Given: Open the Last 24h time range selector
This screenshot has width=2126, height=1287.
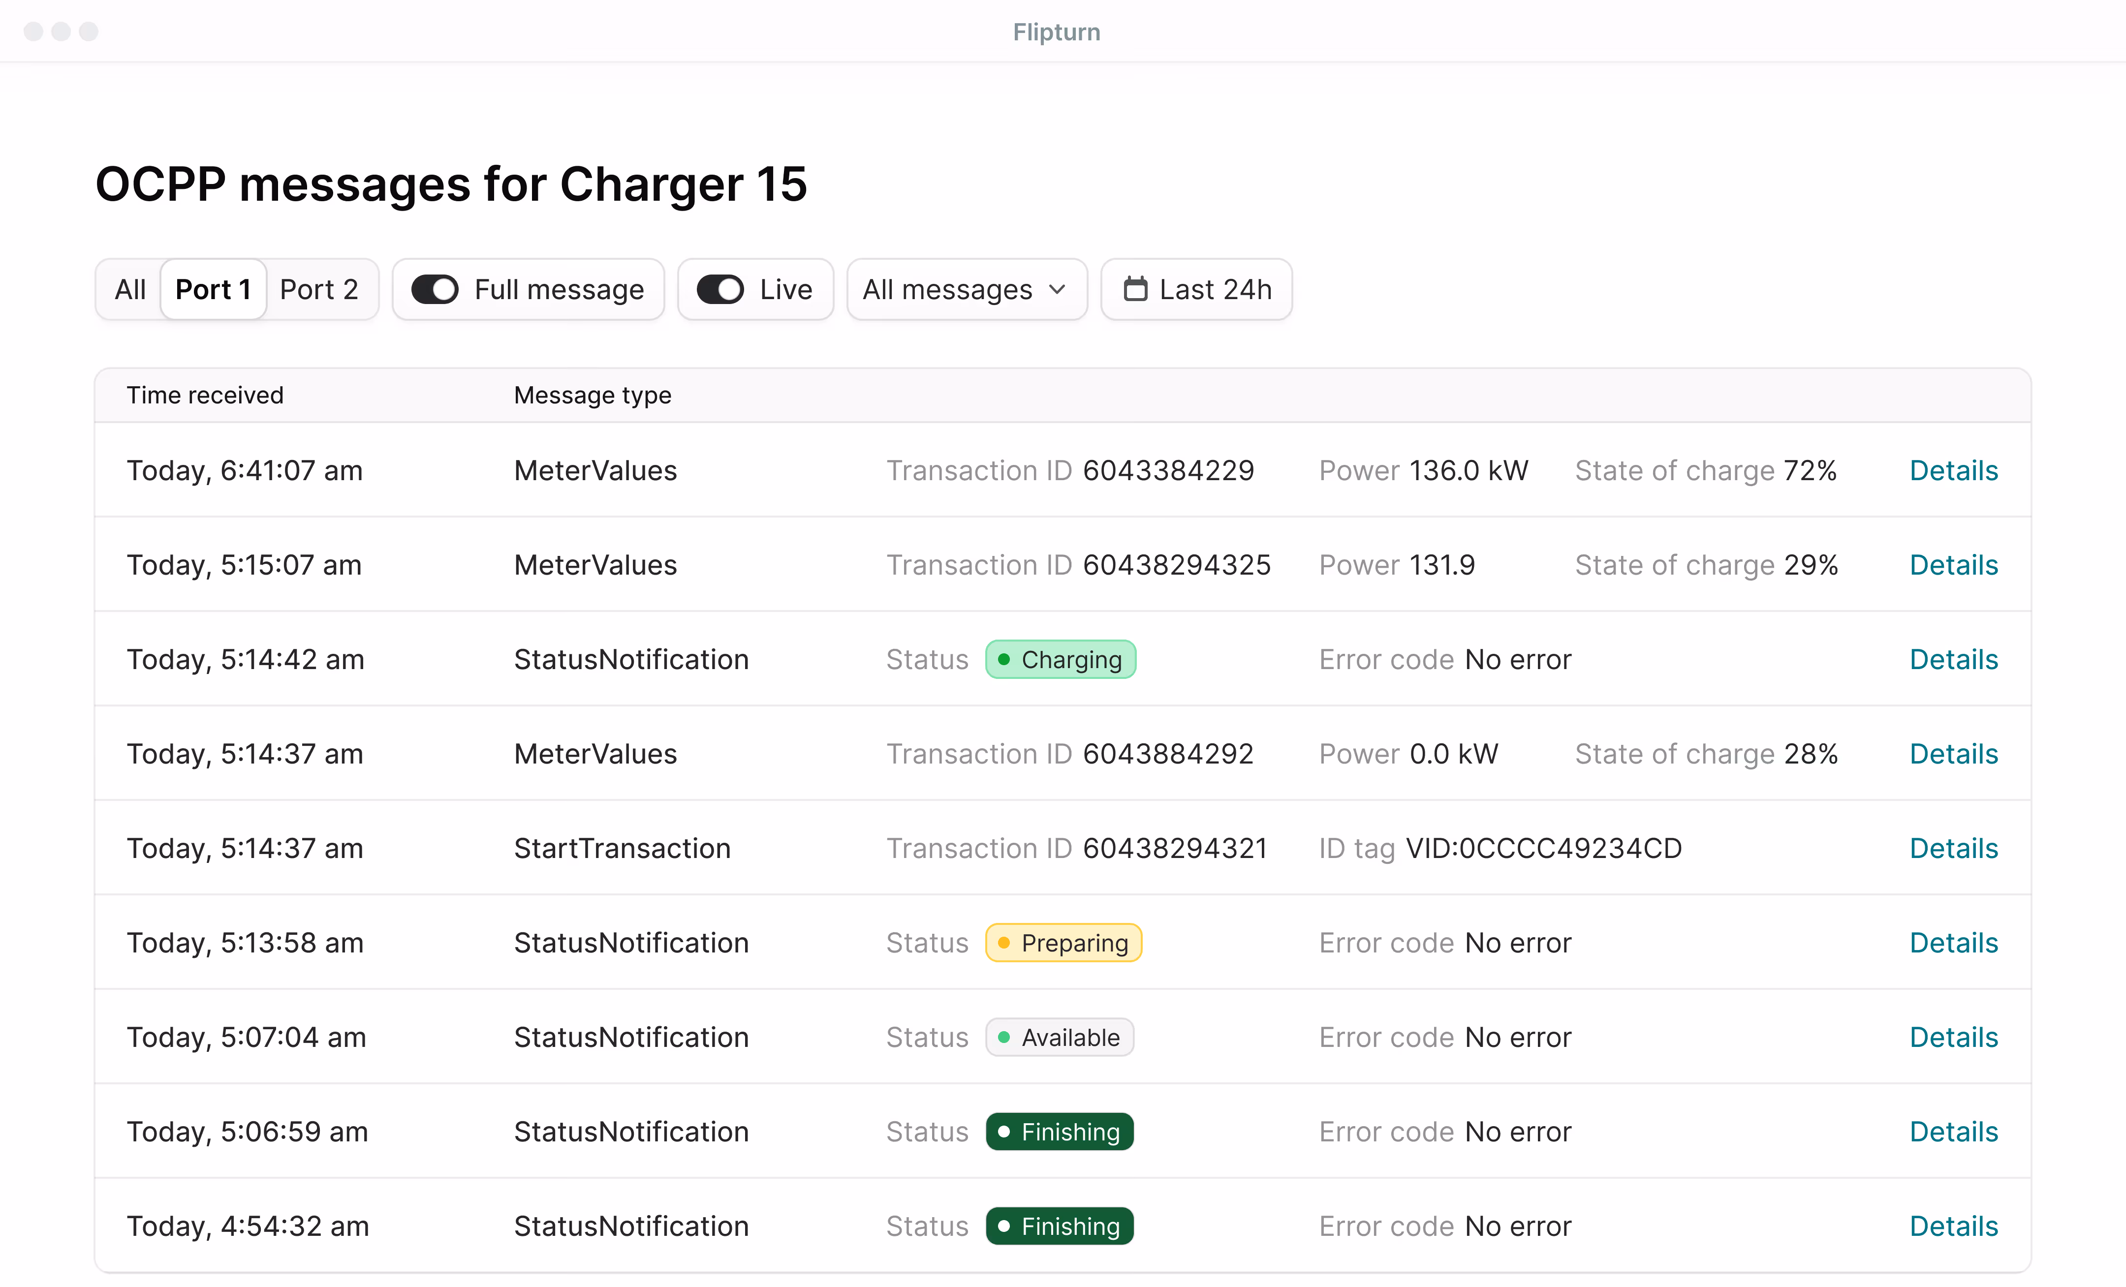Looking at the screenshot, I should click(1196, 289).
